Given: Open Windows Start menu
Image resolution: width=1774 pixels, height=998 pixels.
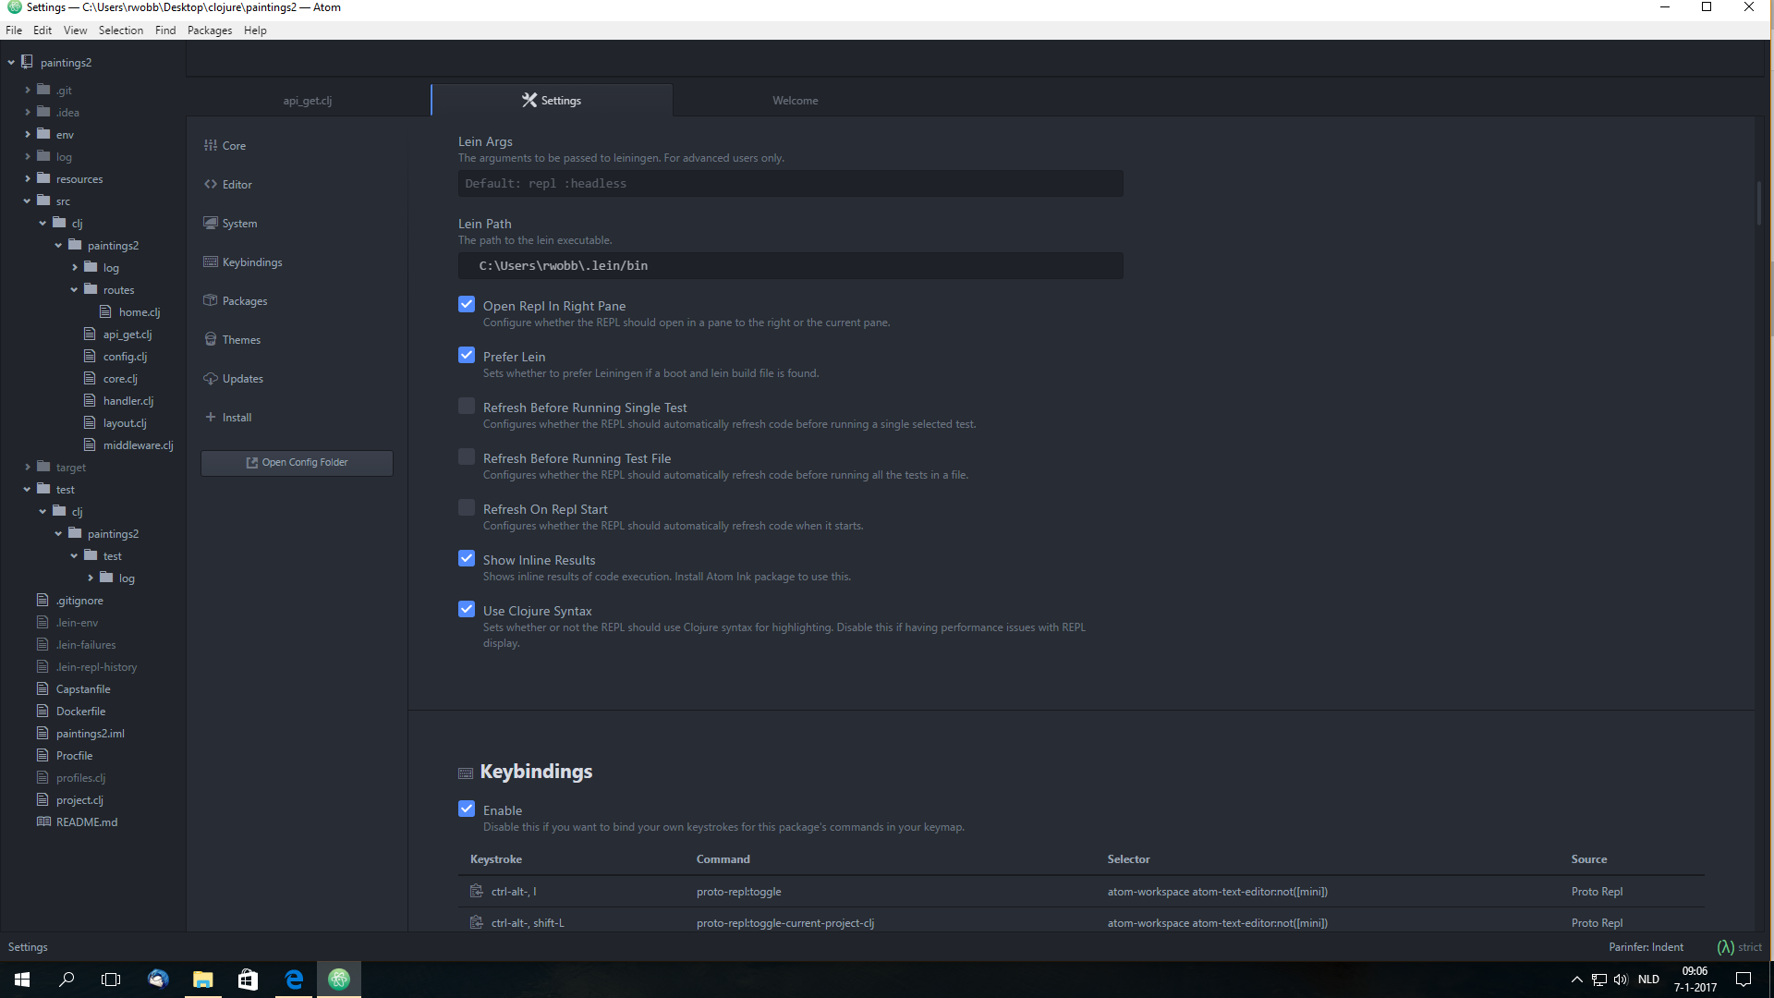Looking at the screenshot, I should tap(22, 980).
